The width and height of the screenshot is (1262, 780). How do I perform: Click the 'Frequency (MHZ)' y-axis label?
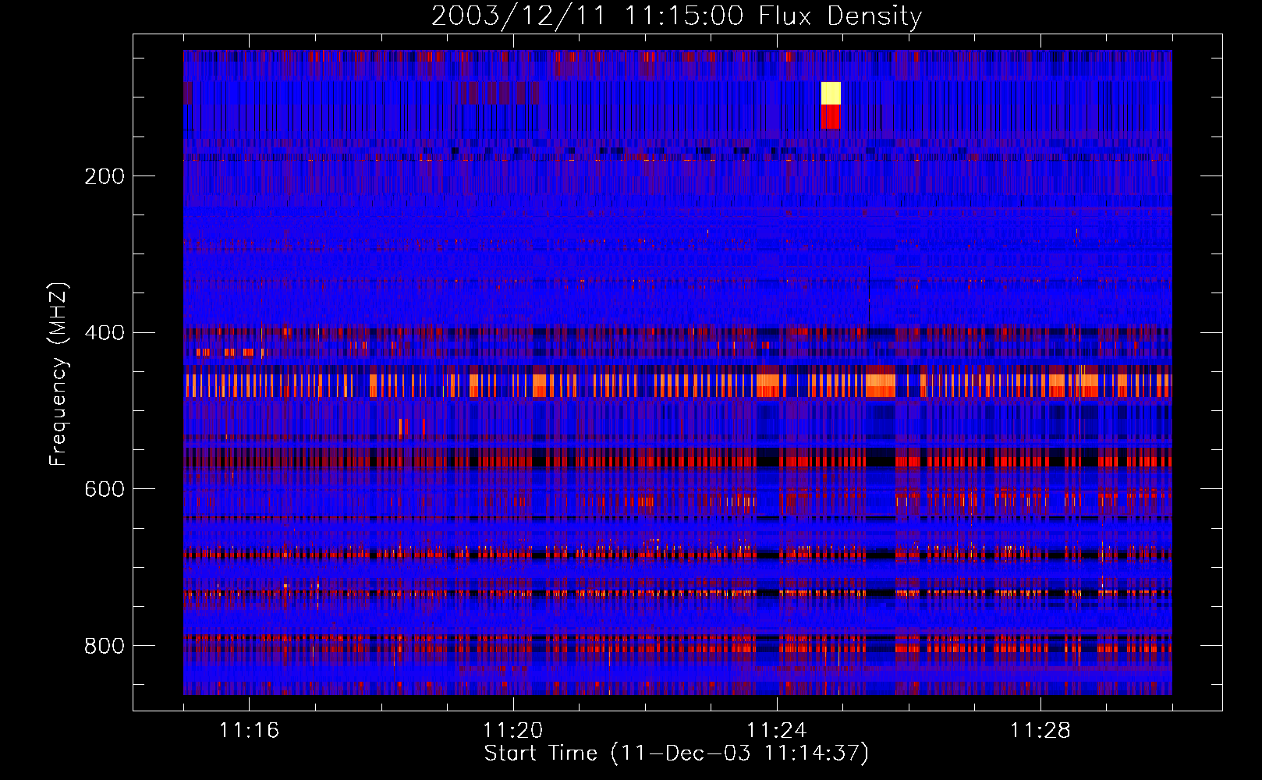pyautogui.click(x=58, y=374)
